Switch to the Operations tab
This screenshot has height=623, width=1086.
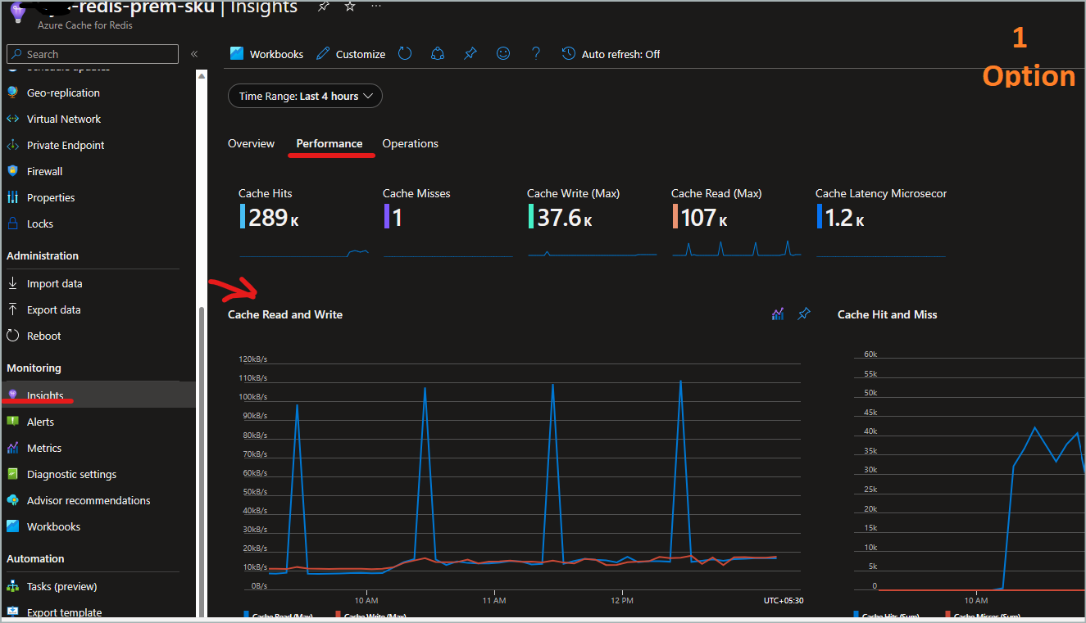[x=410, y=143]
